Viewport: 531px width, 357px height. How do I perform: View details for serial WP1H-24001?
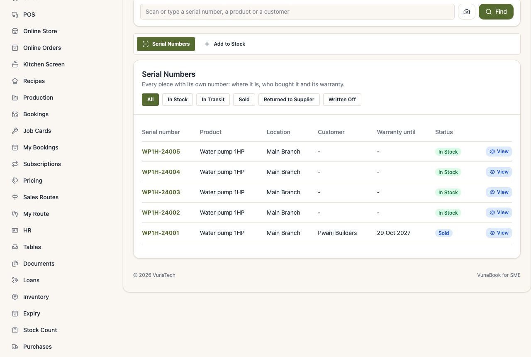click(x=499, y=233)
